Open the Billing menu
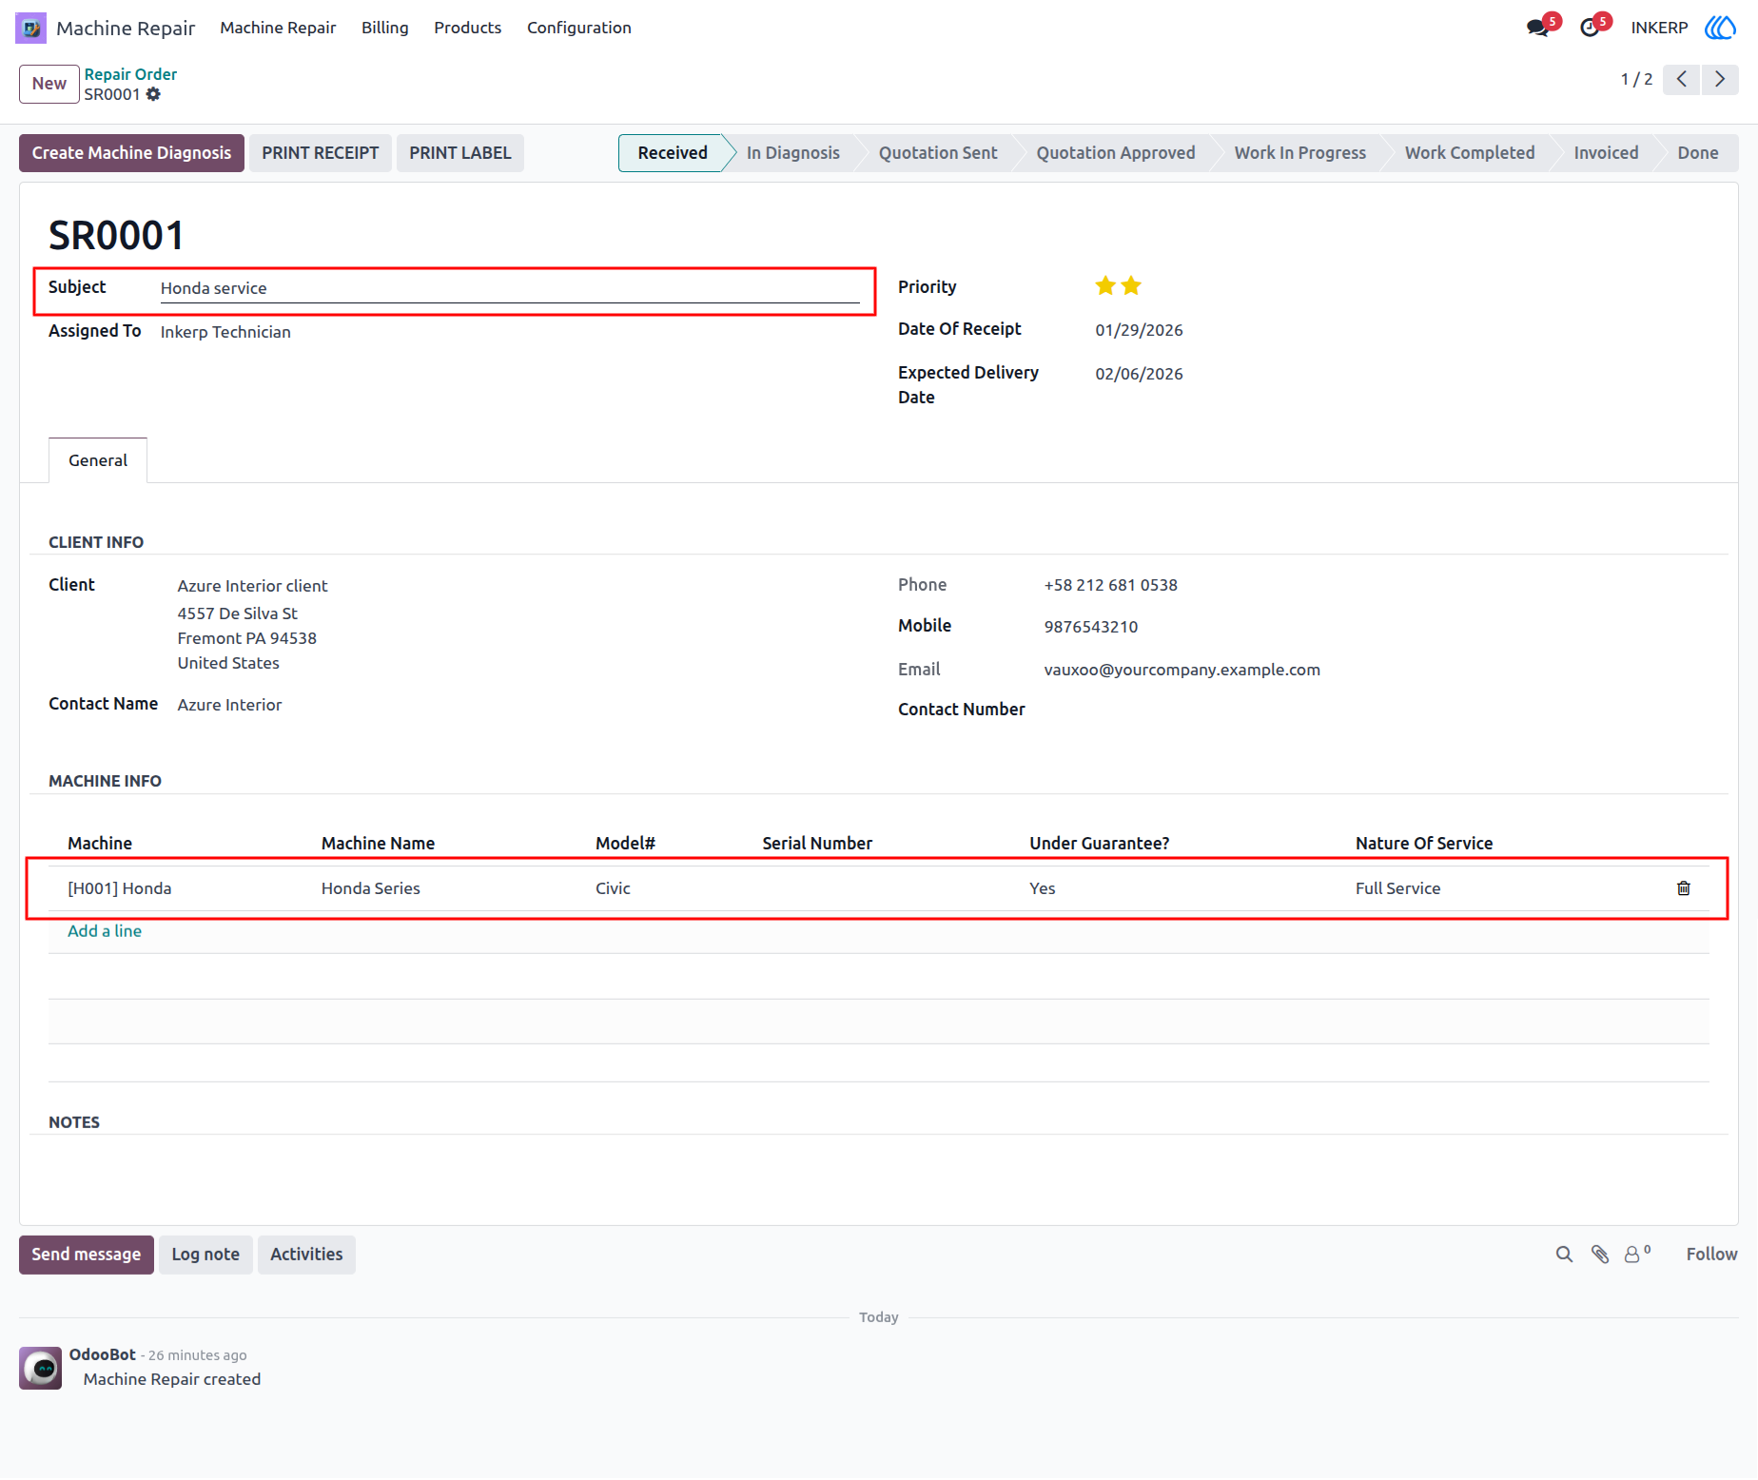Screen dimensions: 1758x1480 tap(385, 28)
